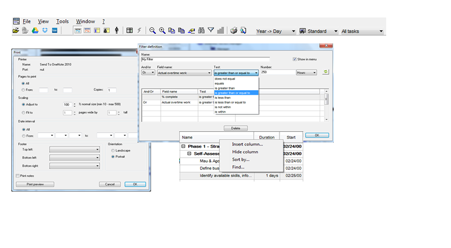The image size is (451, 248).
Task: Click the Box cloud storage icon
Action: pyautogui.click(x=54, y=30)
